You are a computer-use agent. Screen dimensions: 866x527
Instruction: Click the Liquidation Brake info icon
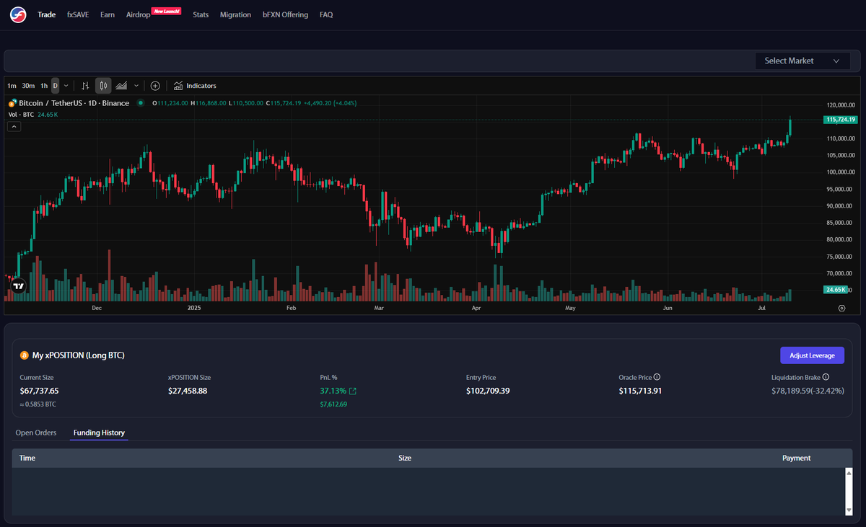(826, 377)
